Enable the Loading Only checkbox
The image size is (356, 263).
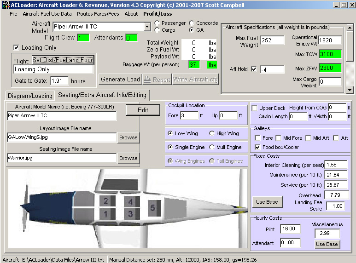[x=17, y=47]
